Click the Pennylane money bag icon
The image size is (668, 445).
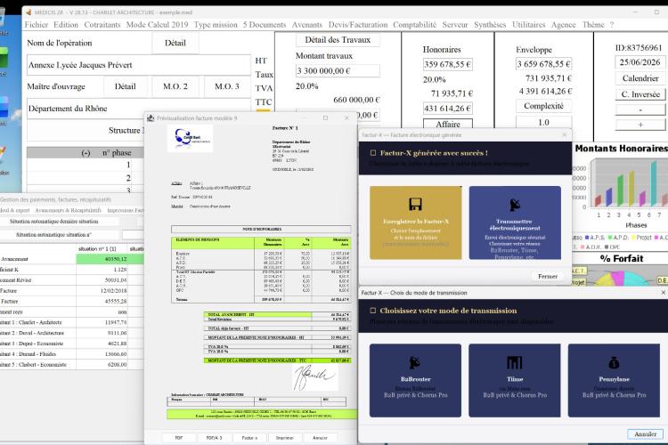coord(614,363)
